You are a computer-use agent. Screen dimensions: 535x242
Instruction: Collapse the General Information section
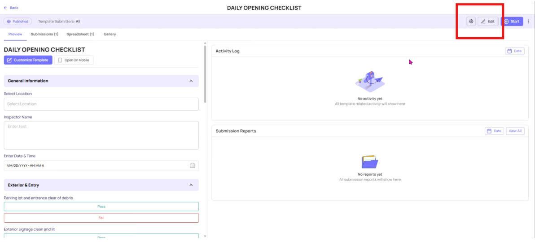pos(191,81)
